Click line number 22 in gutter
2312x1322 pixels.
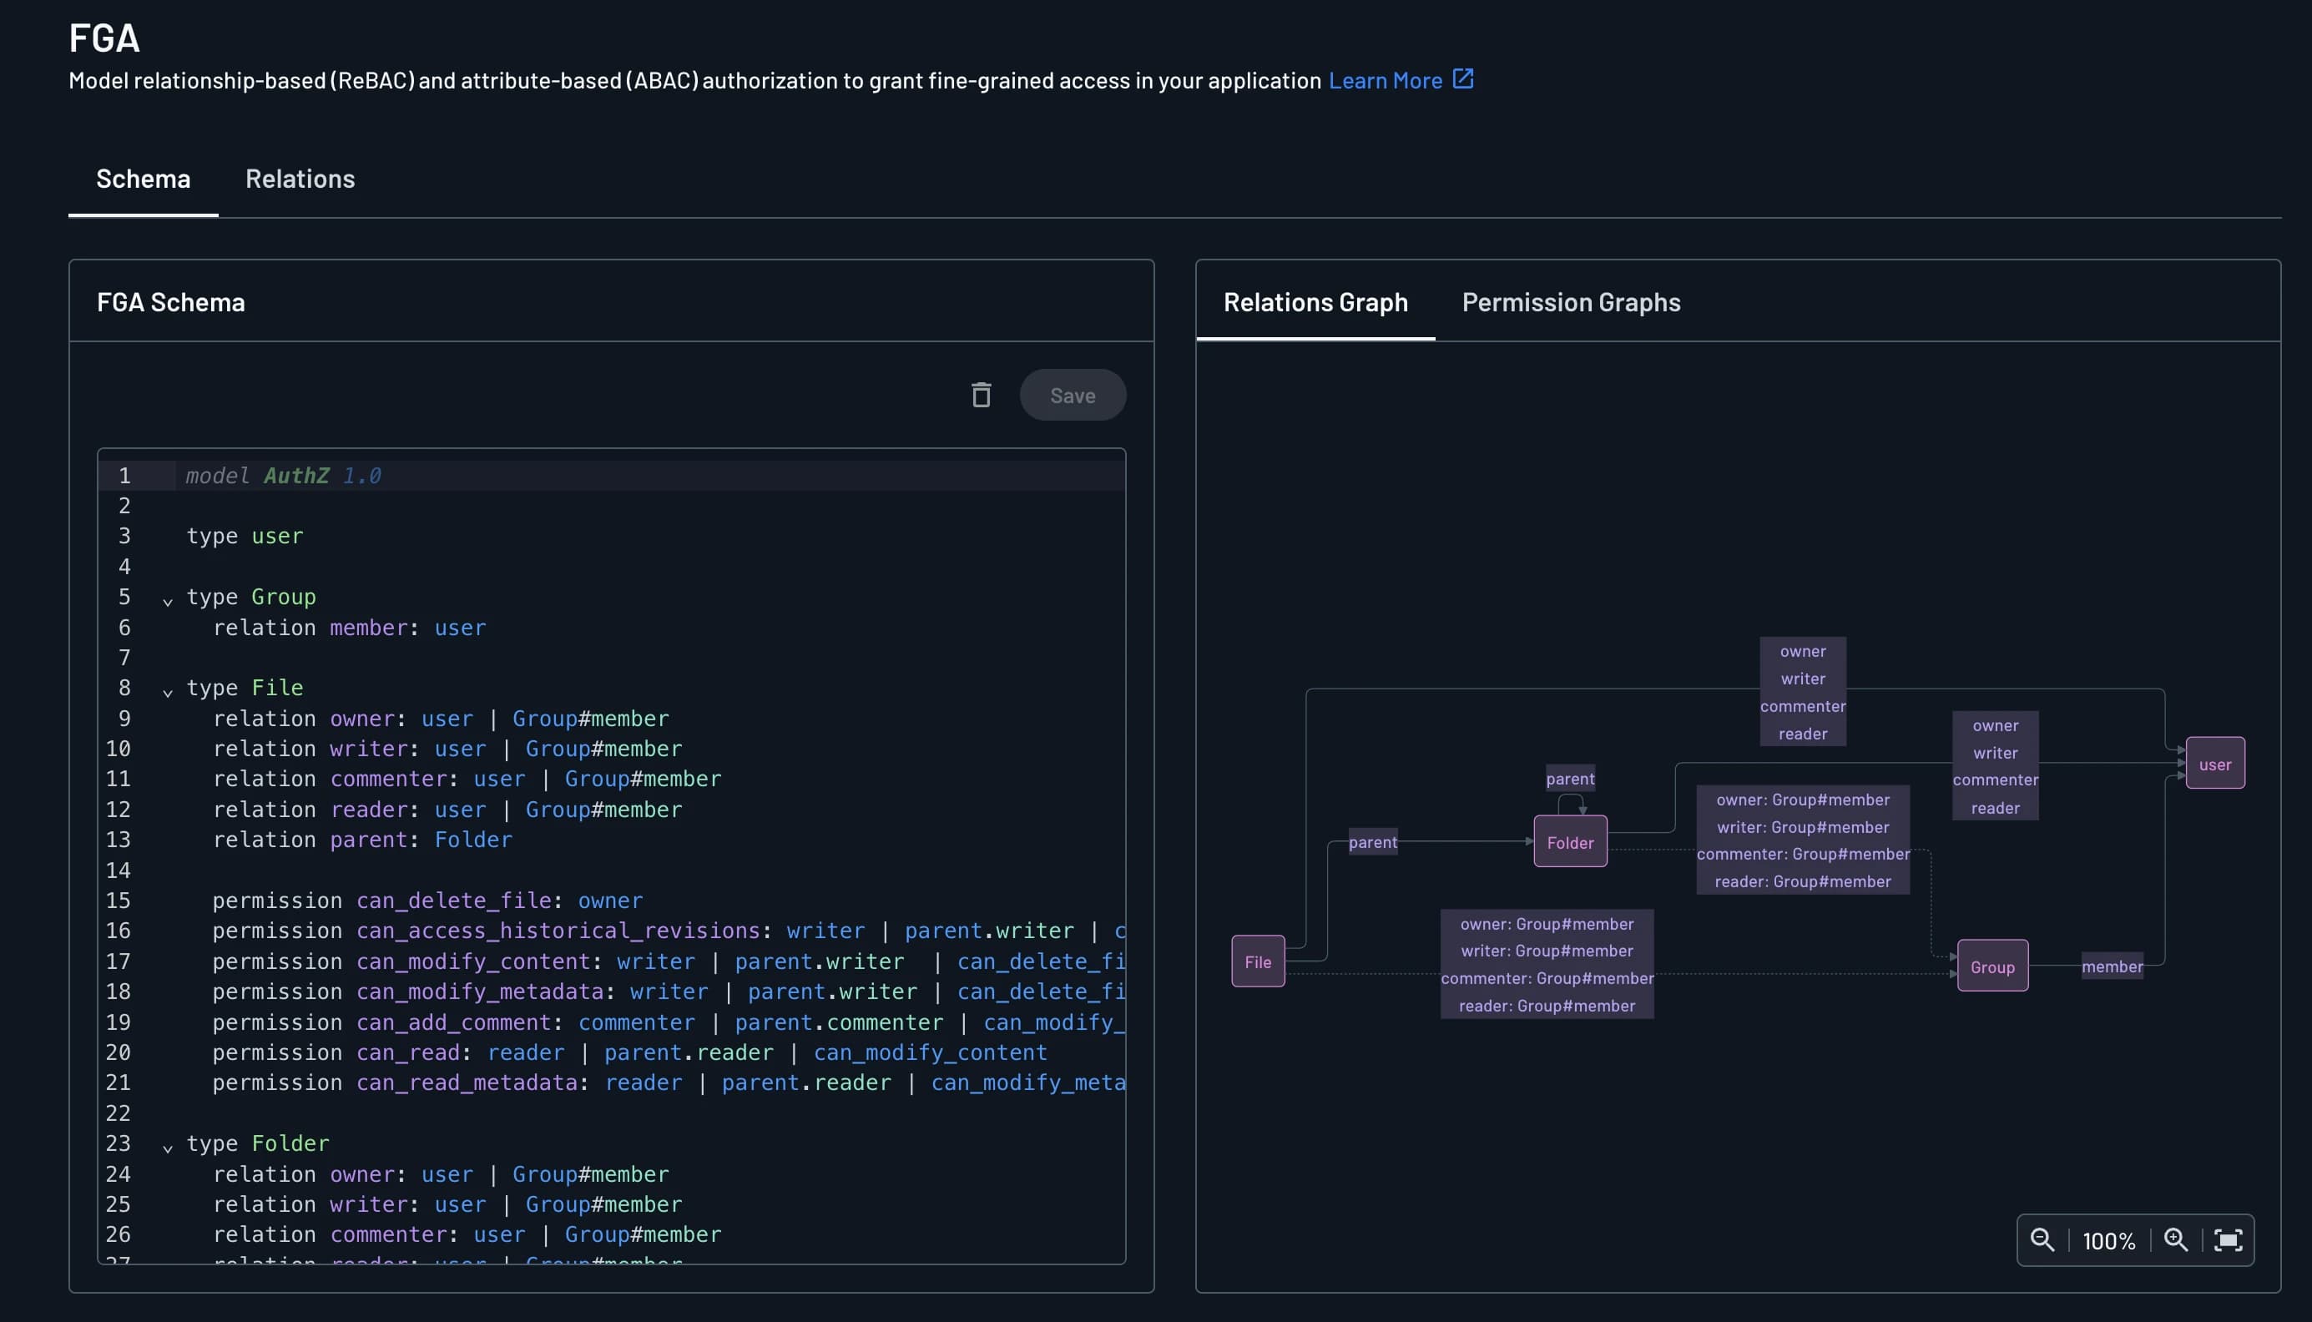[118, 1113]
